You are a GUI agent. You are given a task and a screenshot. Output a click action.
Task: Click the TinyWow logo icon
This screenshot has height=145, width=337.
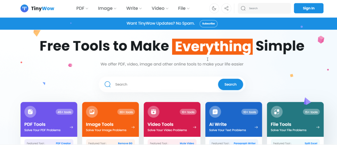(x=24, y=8)
